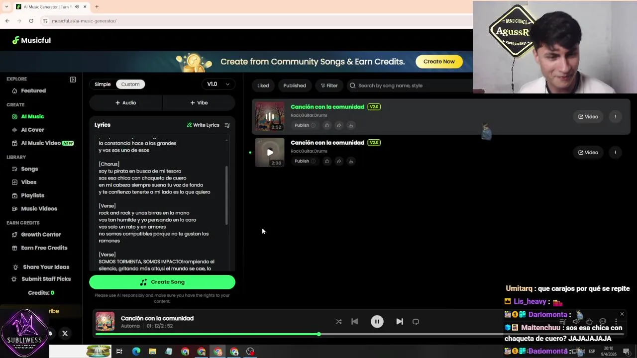This screenshot has height=358, width=637.
Task: Open the three-dot menu of the first song
Action: (x=615, y=116)
